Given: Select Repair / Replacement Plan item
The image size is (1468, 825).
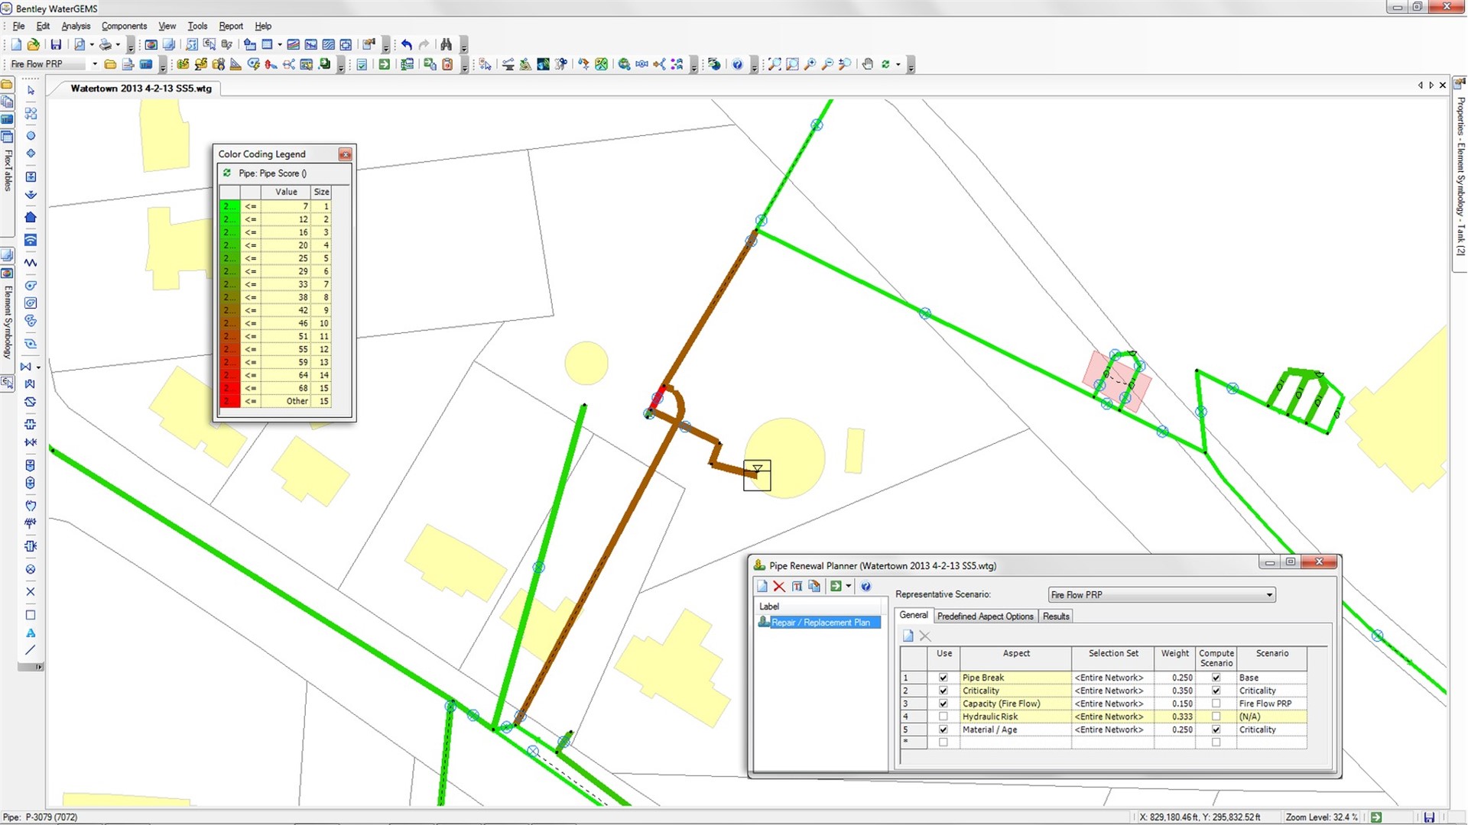Looking at the screenshot, I should 820,623.
